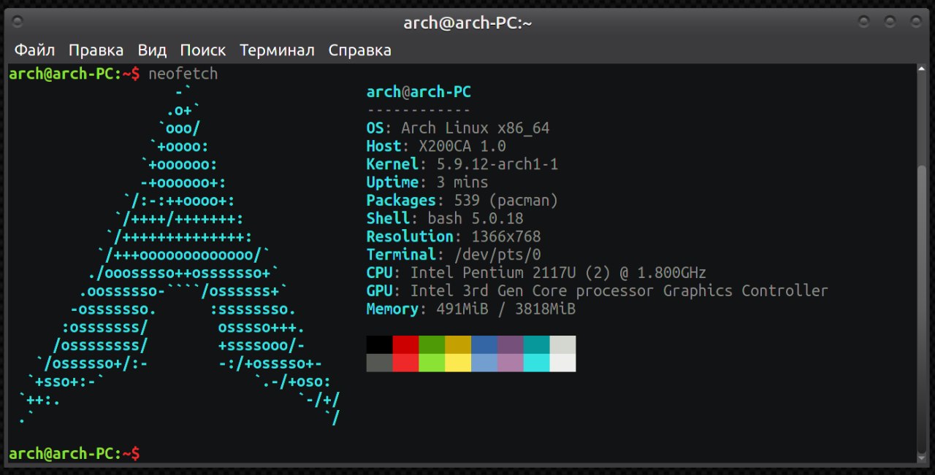Click the 'Kernel: 5.9.12-arch1-1' line
This screenshot has width=935, height=475.
[x=462, y=164]
